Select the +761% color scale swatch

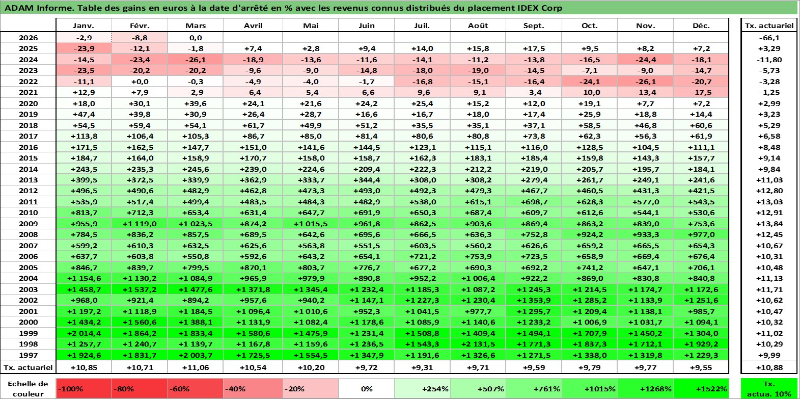point(534,388)
